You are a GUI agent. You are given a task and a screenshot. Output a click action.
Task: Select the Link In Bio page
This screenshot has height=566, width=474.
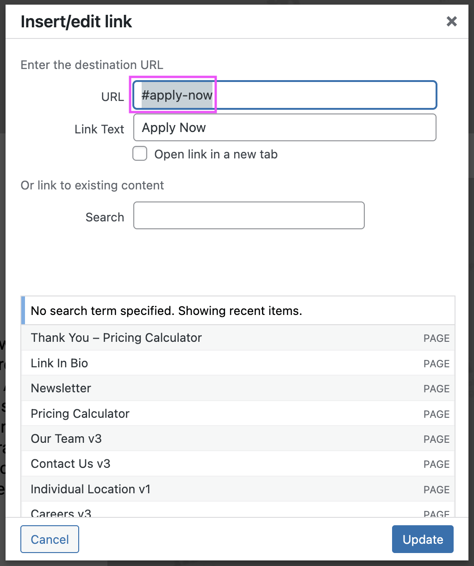click(59, 363)
